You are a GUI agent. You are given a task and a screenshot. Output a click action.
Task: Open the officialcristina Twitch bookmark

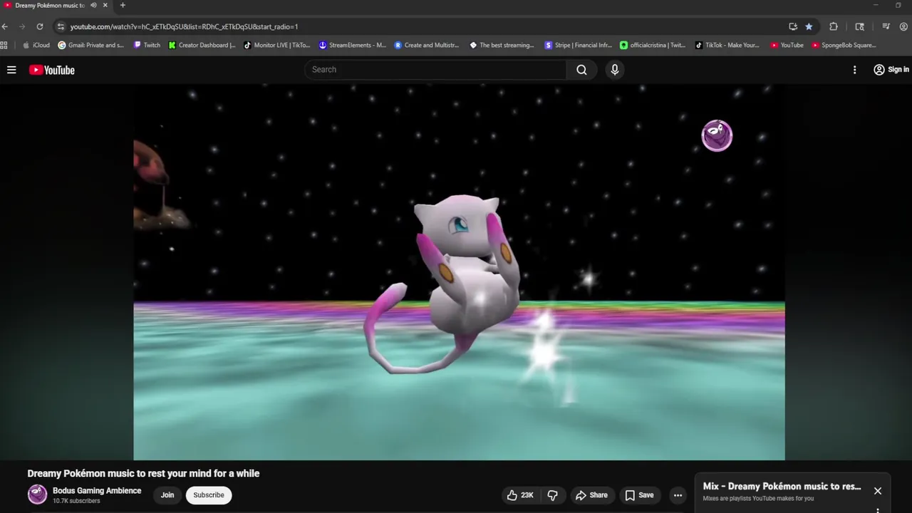pyautogui.click(x=653, y=45)
